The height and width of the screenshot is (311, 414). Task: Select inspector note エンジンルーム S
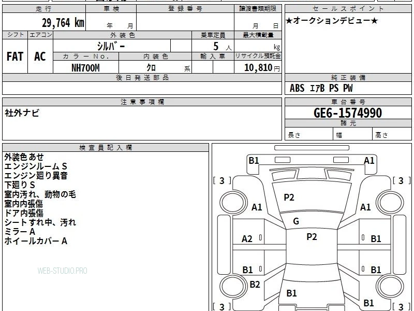tap(36, 166)
